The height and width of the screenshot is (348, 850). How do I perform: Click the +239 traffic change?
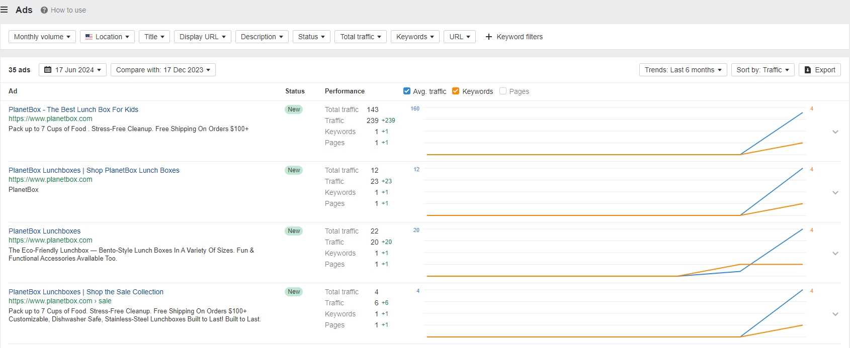click(x=388, y=121)
